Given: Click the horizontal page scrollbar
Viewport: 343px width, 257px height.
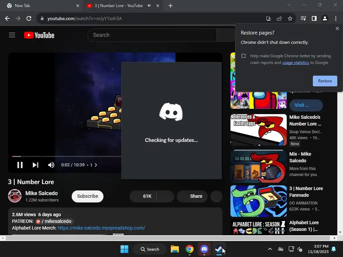Looking at the screenshot, I should point(167,238).
